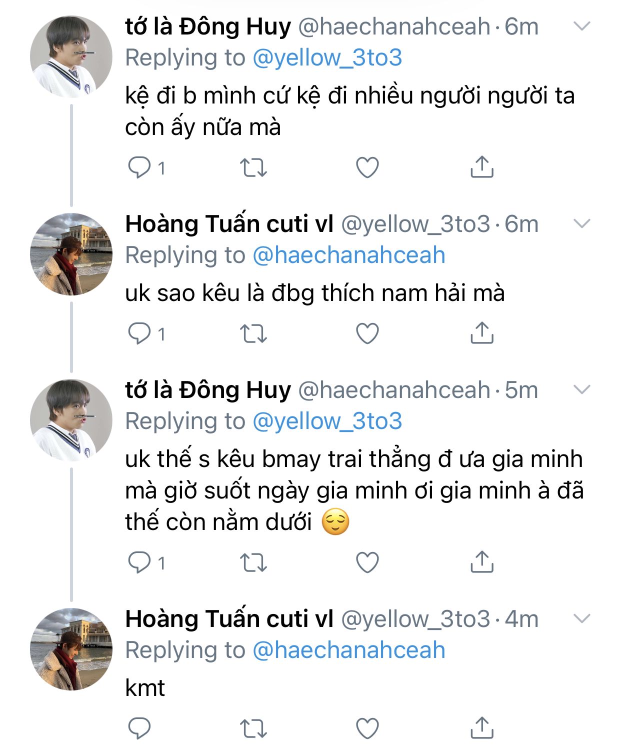
Task: Expand the options chevron on the 5m tweet
Action: (x=582, y=389)
